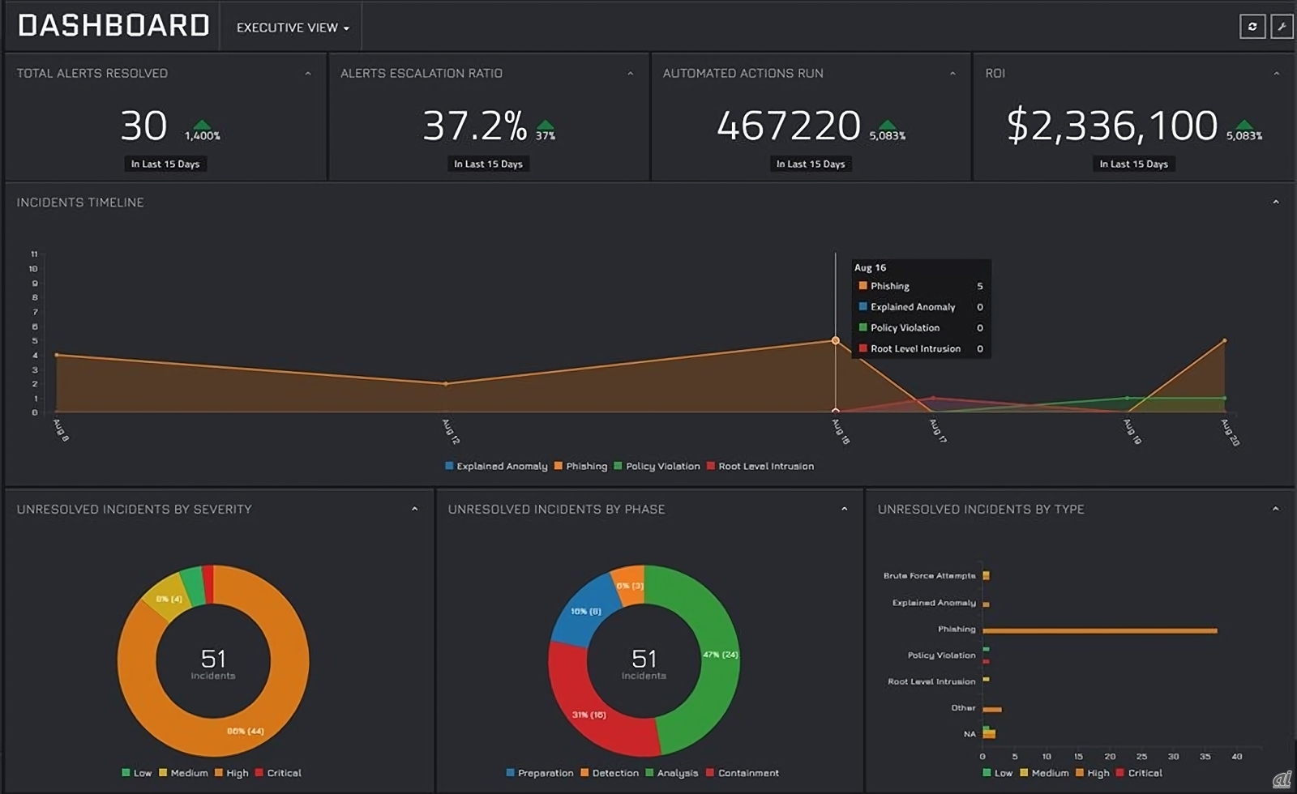Click the green trend arrow beside ROI value
Screen dimensions: 1297x794
pyautogui.click(x=1244, y=125)
